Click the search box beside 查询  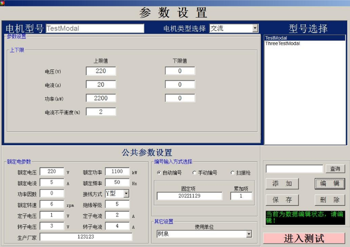point(294,169)
